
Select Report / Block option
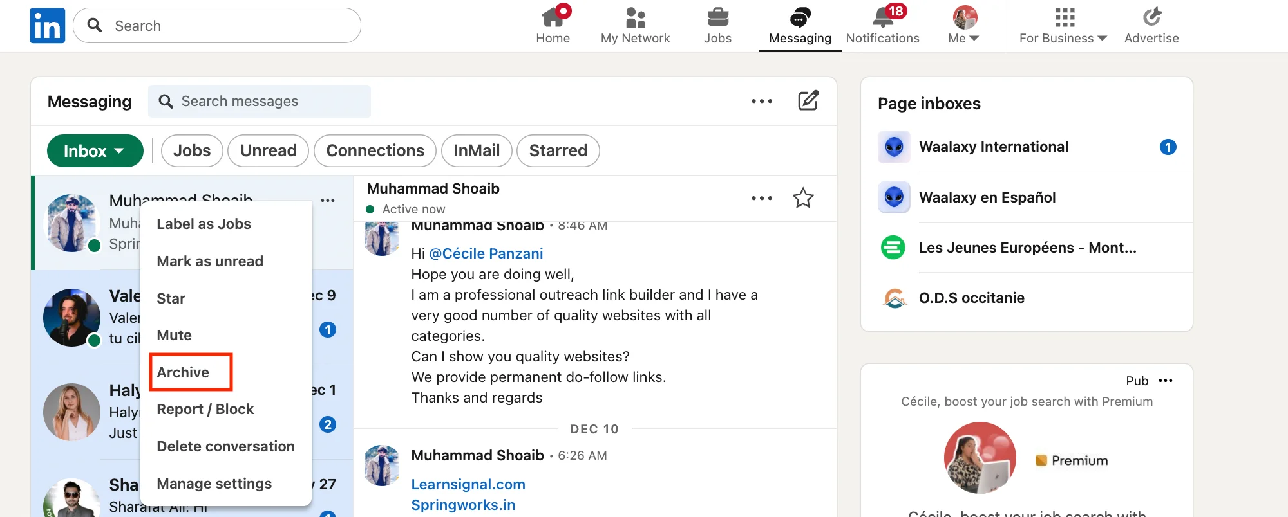tap(205, 409)
